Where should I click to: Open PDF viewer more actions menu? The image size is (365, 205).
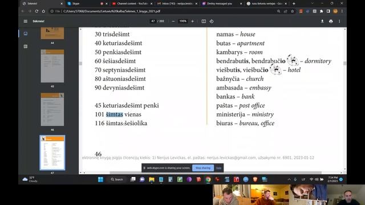coord(339,21)
